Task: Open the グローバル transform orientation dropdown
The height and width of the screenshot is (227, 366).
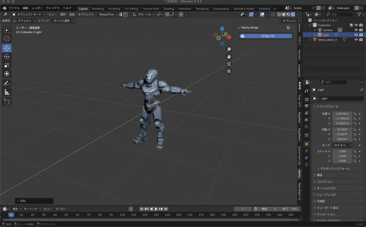Action: [144, 14]
